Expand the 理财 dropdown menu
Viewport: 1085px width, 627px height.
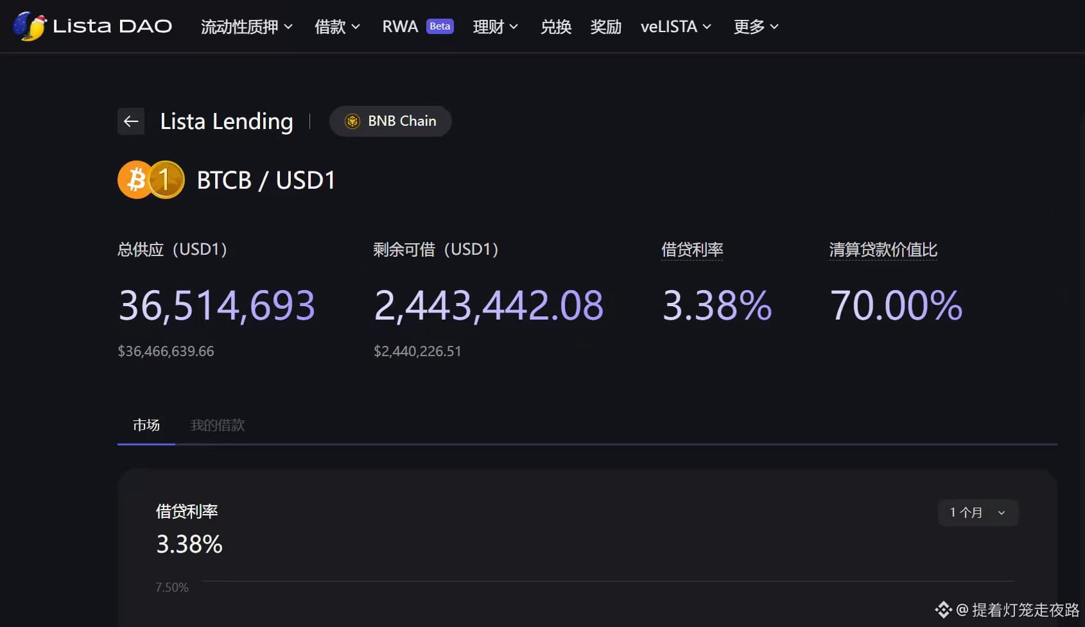pyautogui.click(x=495, y=26)
